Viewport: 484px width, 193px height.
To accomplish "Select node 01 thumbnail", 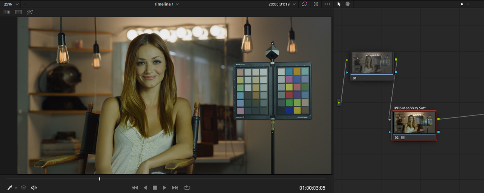I will [372, 63].
